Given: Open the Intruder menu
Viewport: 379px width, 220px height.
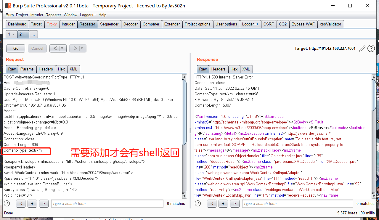Looking at the screenshot, I should coord(37,15).
